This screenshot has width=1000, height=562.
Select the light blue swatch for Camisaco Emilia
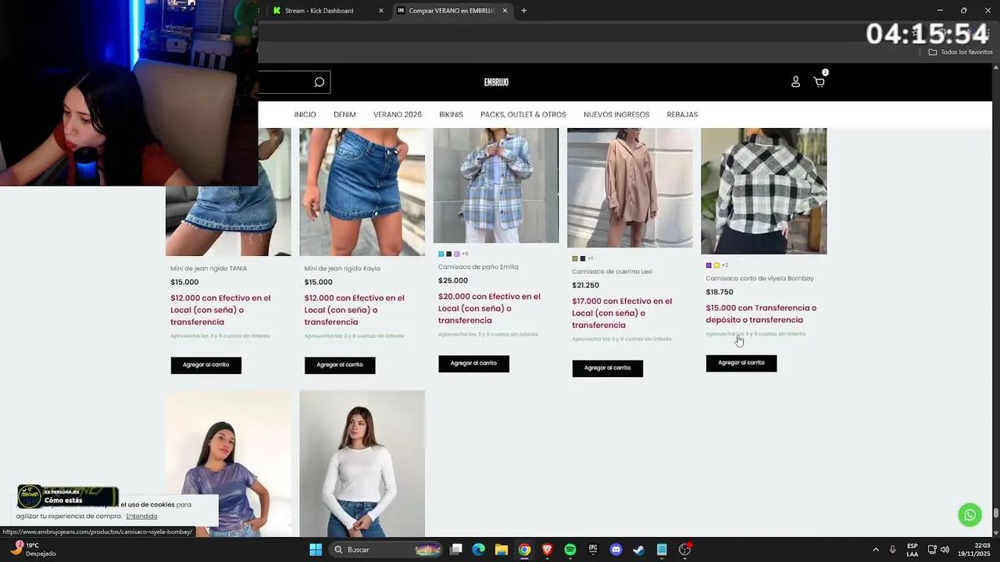441,254
